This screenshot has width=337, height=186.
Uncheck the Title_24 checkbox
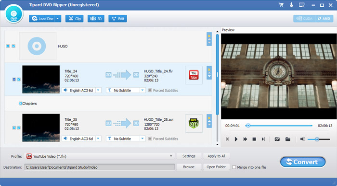(x=19, y=80)
